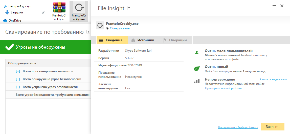The image size is (290, 134).
Task: Click the Очень новый heading
Action: [x=216, y=67]
